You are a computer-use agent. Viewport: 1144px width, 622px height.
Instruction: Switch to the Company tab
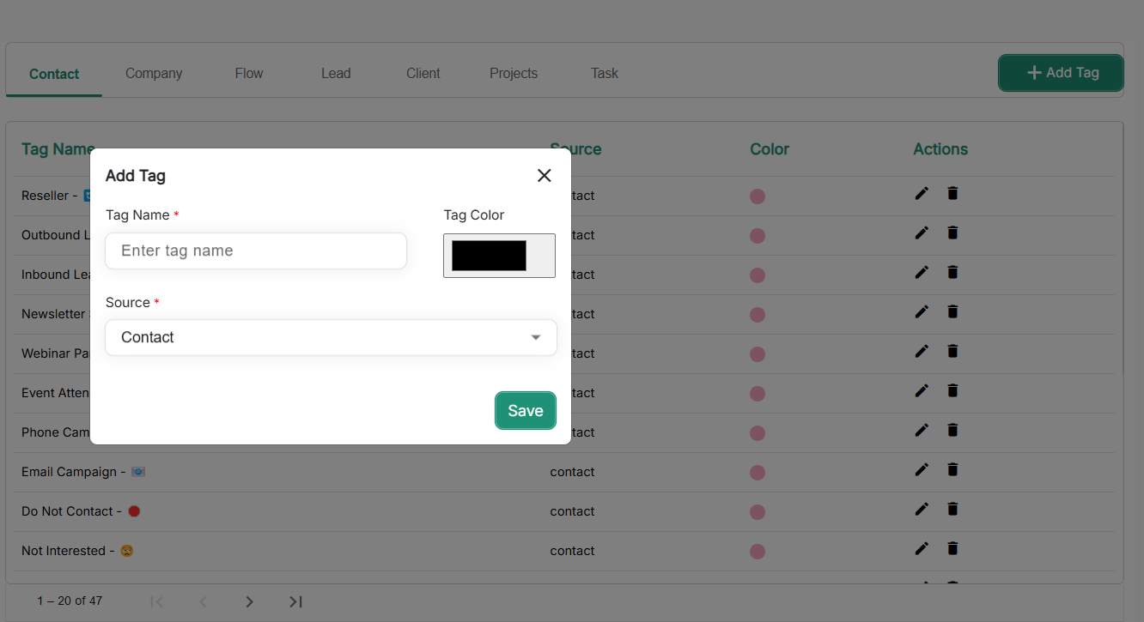(154, 74)
